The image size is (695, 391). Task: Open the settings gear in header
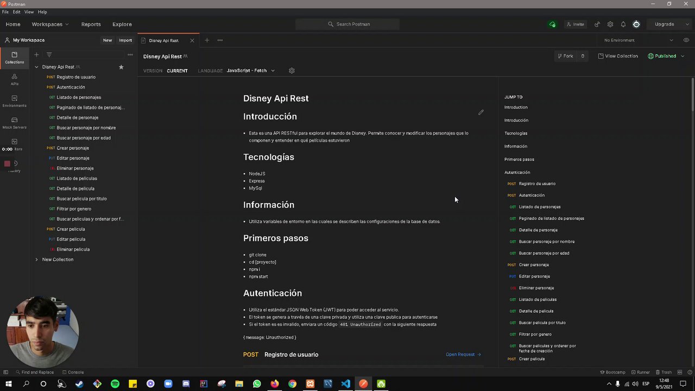pyautogui.click(x=610, y=24)
